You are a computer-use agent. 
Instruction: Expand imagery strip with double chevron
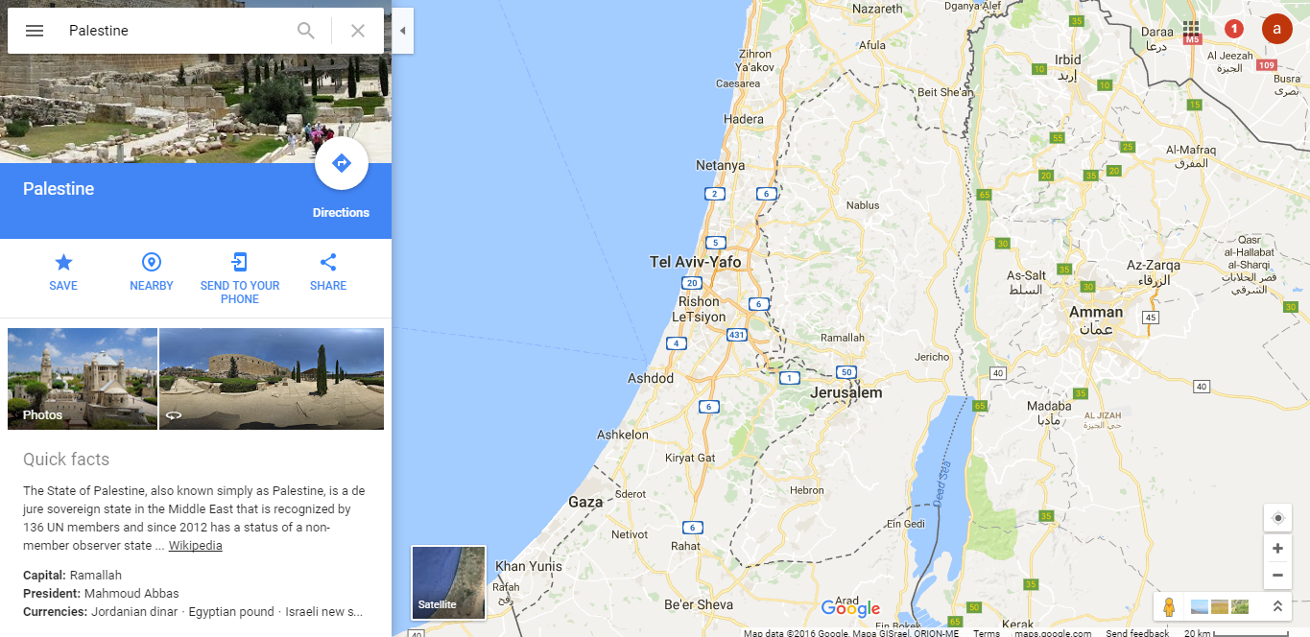point(1277,606)
